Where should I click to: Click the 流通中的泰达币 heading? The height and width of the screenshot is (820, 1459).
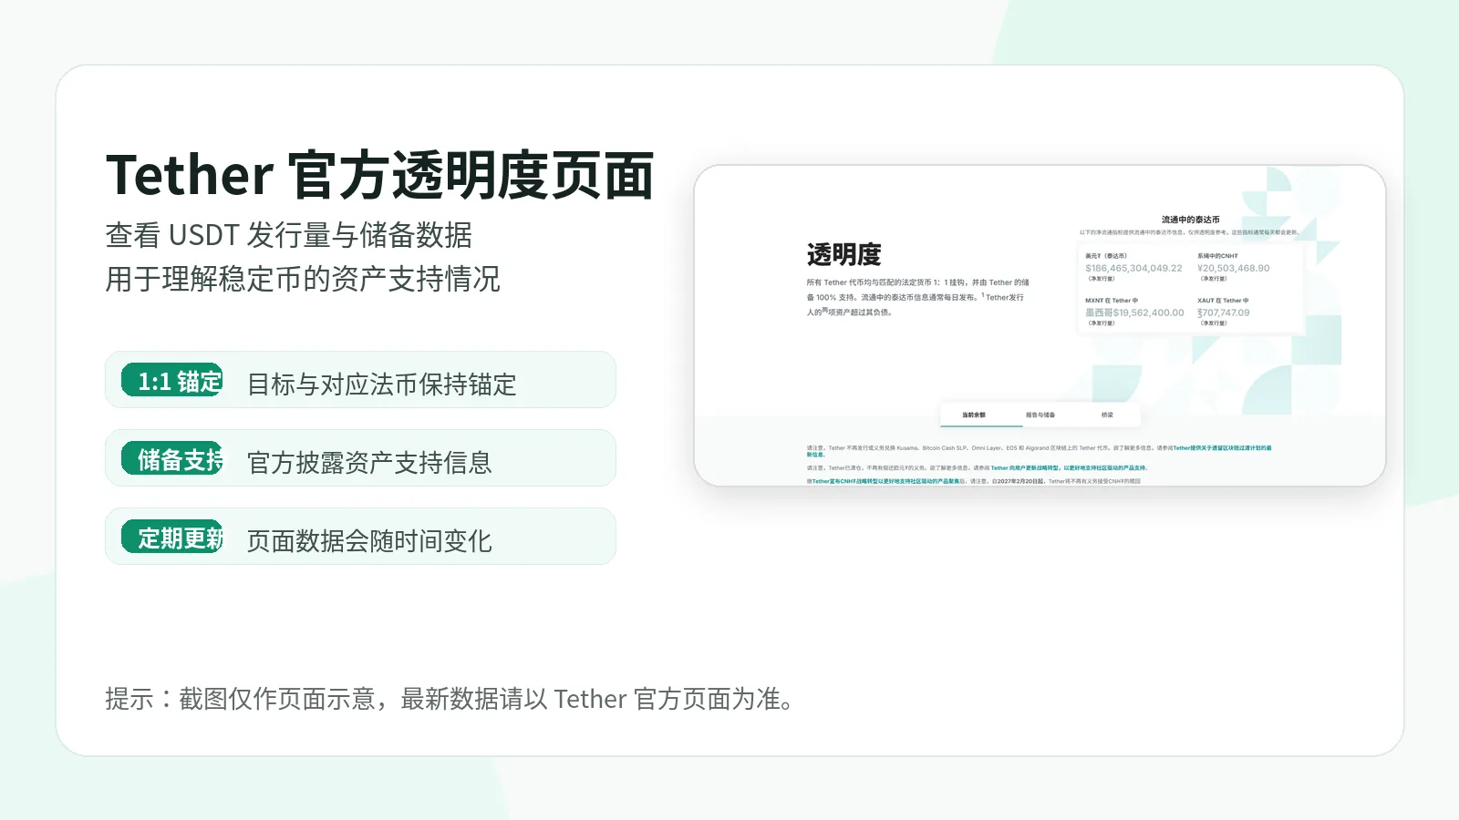(x=1190, y=220)
